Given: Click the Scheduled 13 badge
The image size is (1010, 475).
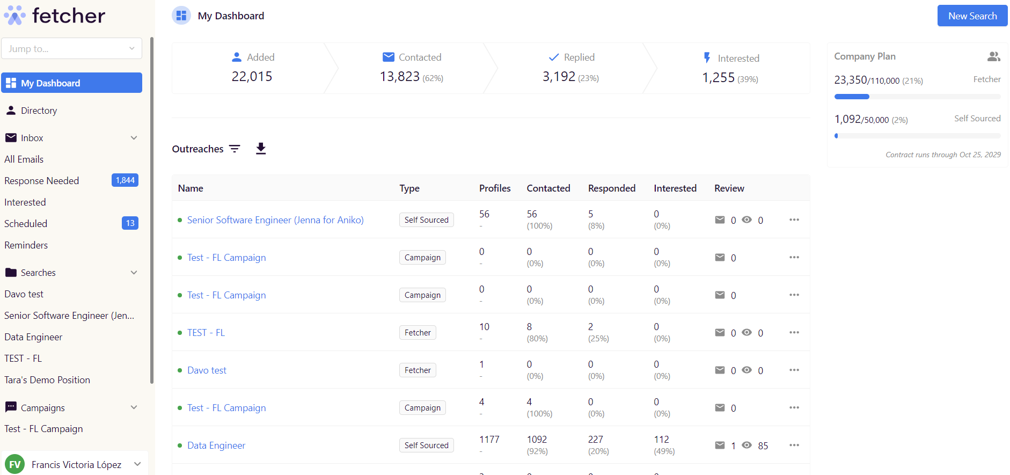Looking at the screenshot, I should click(x=130, y=223).
